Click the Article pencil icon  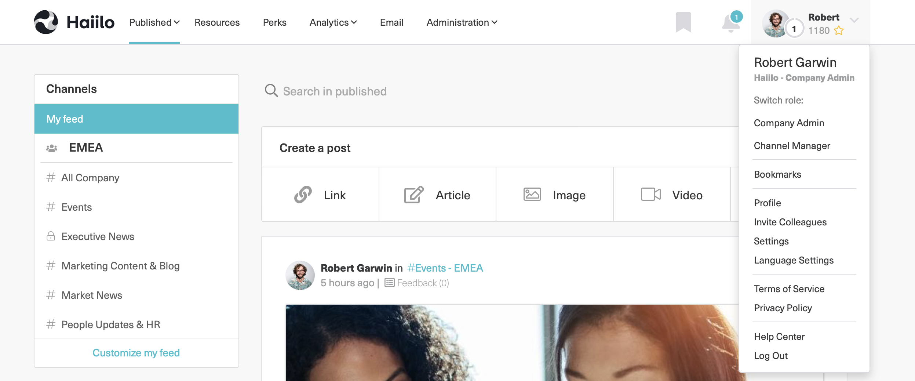(x=414, y=195)
